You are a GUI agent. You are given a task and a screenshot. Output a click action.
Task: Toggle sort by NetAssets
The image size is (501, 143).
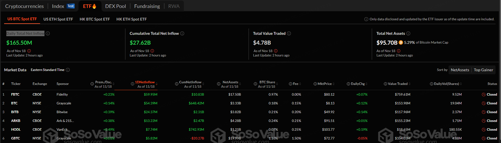460,70
